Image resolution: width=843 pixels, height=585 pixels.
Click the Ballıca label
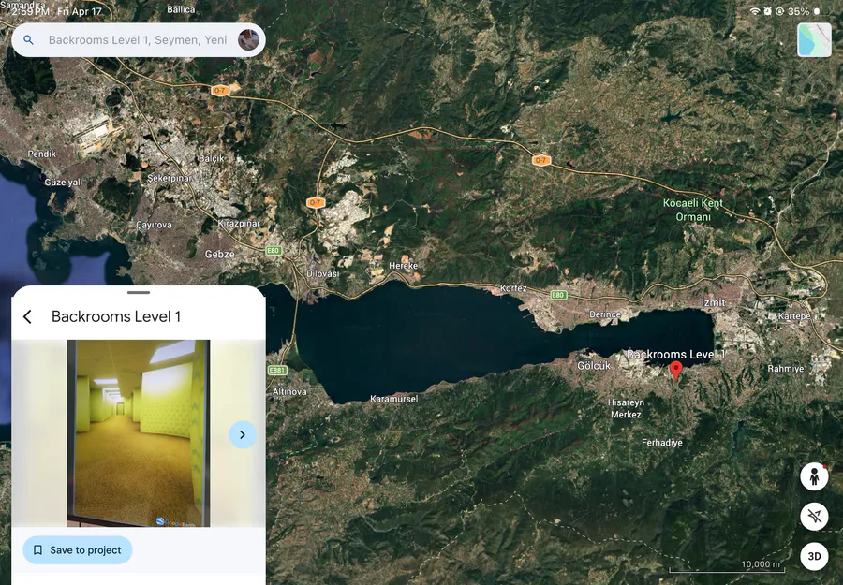pyautogui.click(x=181, y=9)
